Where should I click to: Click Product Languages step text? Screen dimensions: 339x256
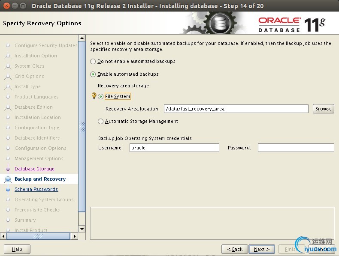pos(36,97)
